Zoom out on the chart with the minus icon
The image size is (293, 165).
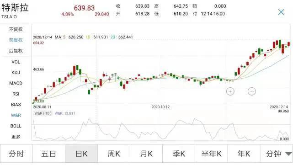(252, 91)
